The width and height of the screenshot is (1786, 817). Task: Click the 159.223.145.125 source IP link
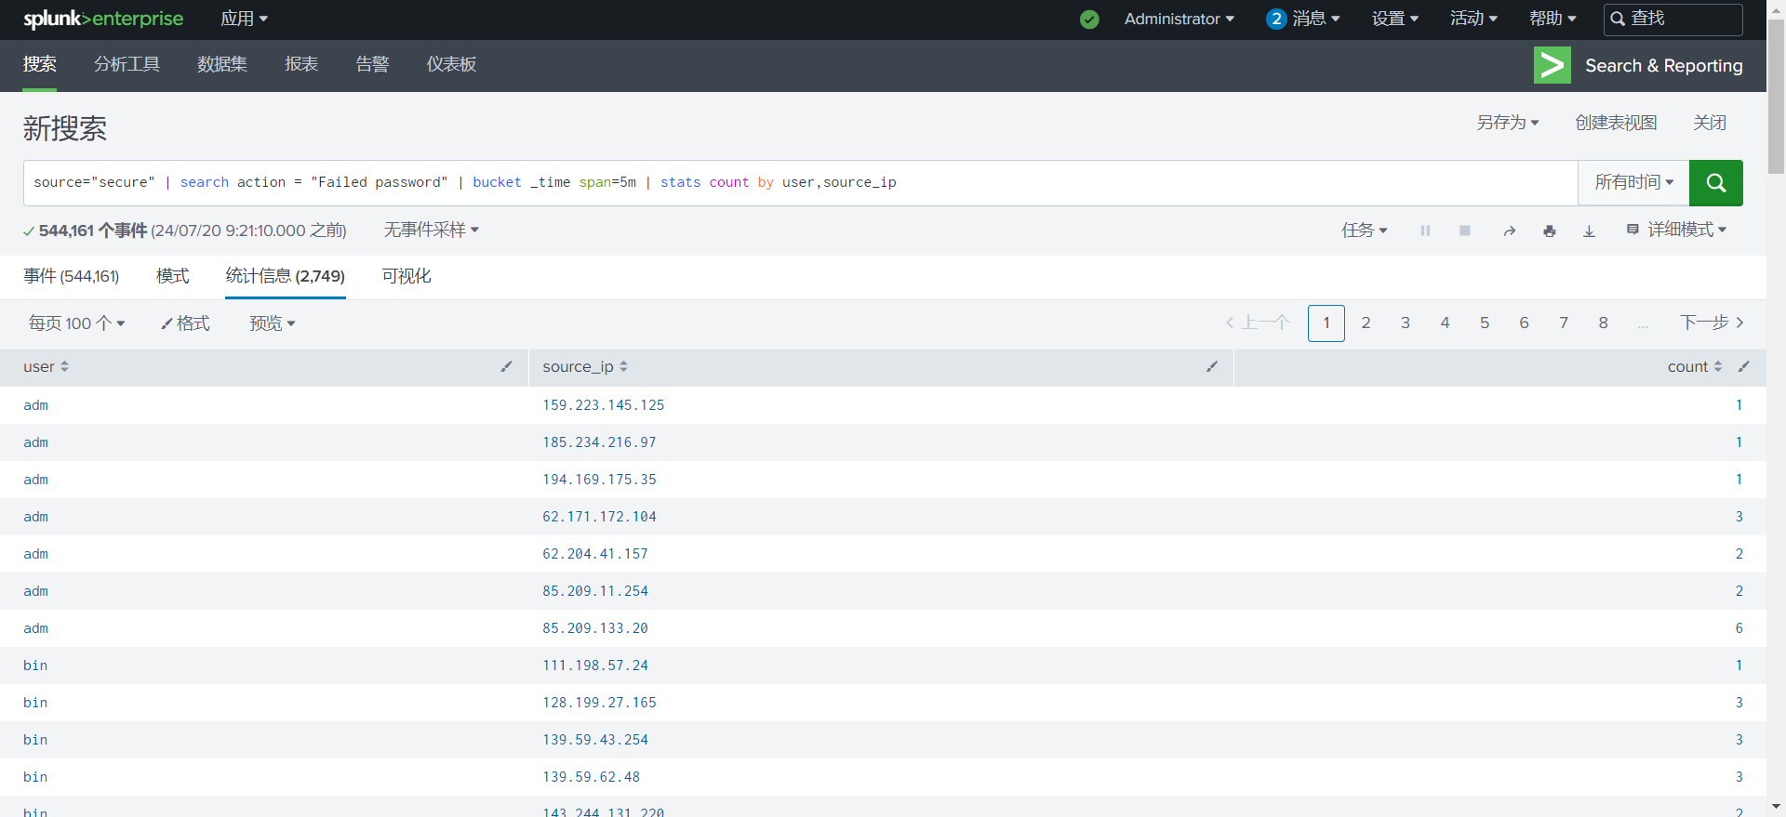[603, 405]
